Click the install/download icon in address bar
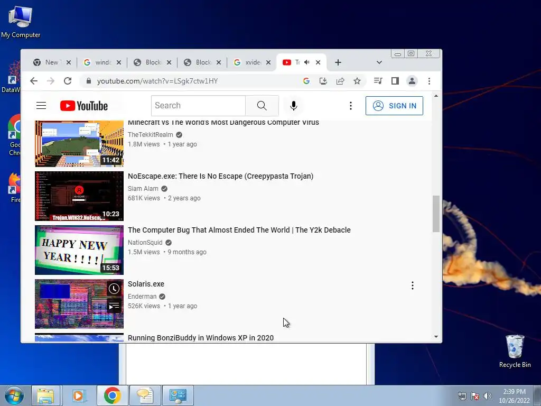 [323, 81]
